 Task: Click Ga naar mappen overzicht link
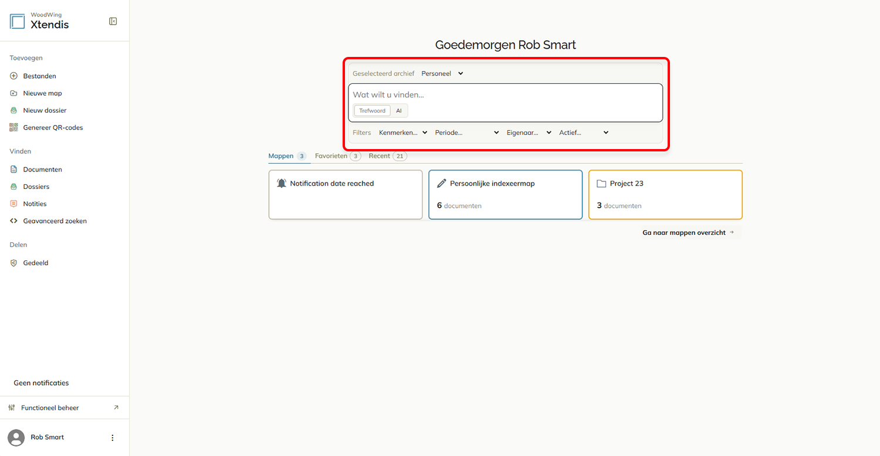coord(688,232)
